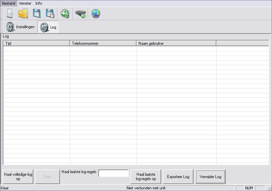Open Instellingen settings view
This screenshot has height=191, width=272.
pyautogui.click(x=20, y=27)
